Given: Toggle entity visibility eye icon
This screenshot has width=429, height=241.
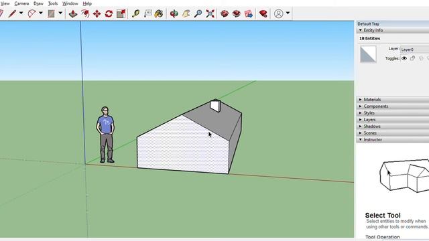Looking at the screenshot, I should click(x=404, y=58).
